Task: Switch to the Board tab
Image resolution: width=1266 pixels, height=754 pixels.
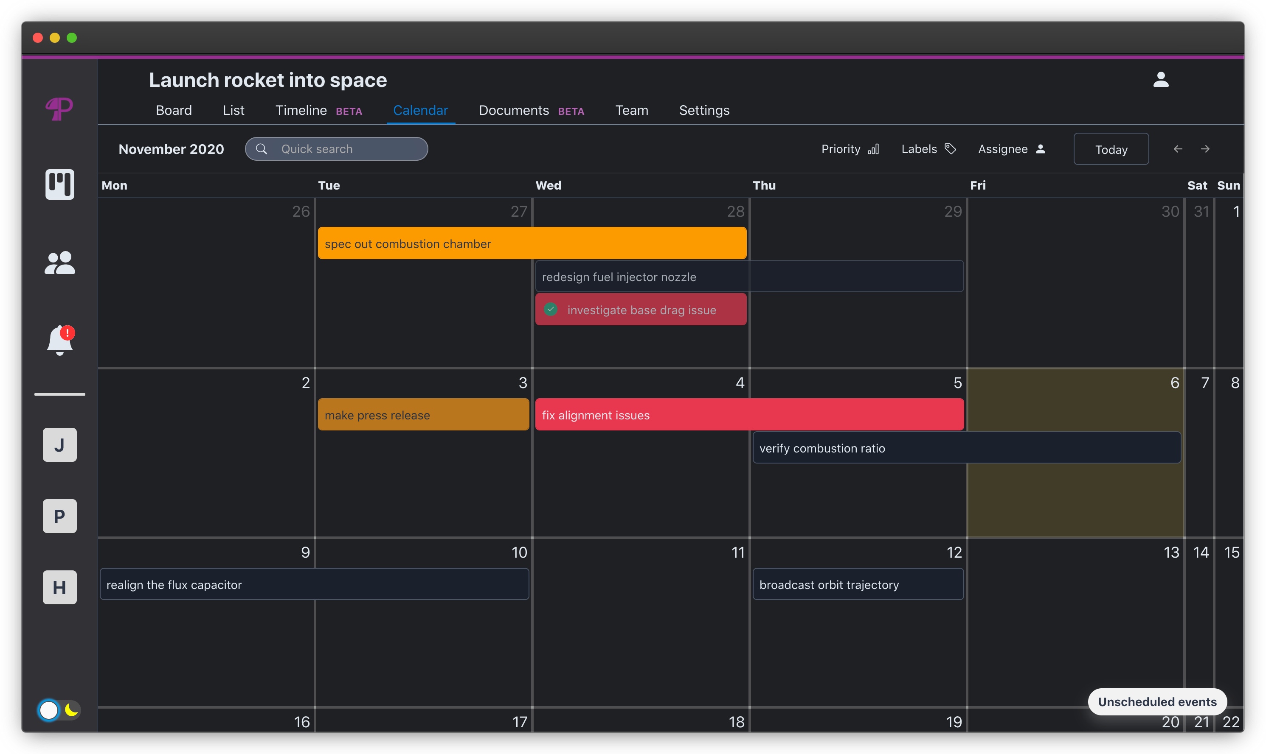Action: [x=174, y=110]
